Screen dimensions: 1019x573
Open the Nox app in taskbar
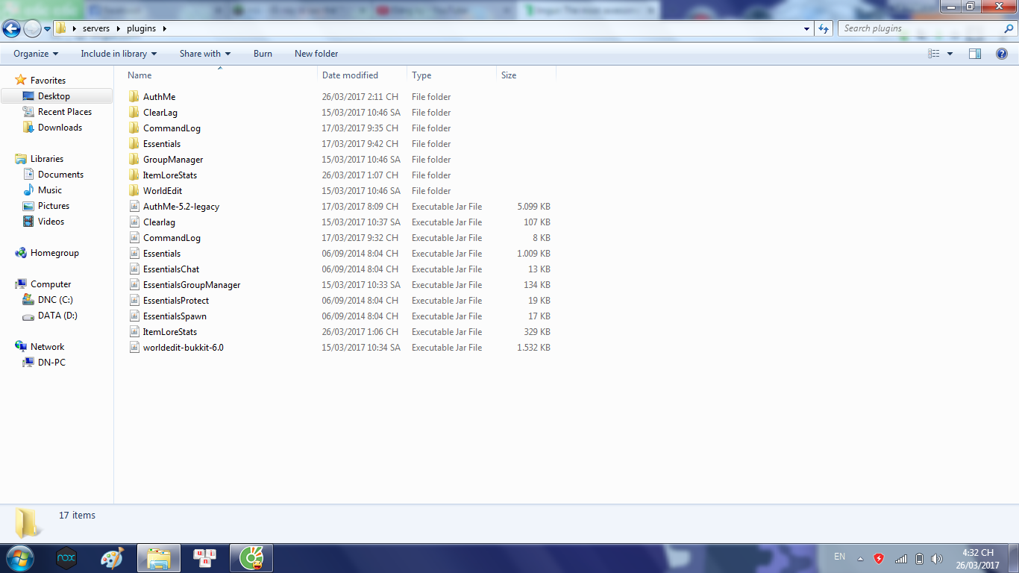point(66,558)
